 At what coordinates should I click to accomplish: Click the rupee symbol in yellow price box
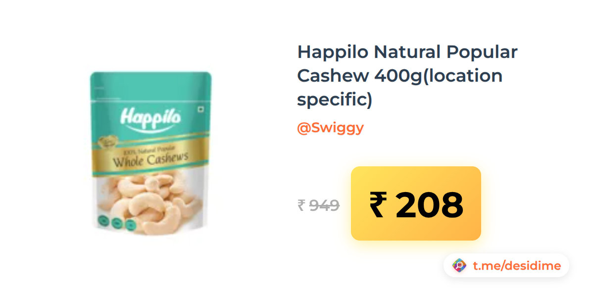pyautogui.click(x=377, y=204)
